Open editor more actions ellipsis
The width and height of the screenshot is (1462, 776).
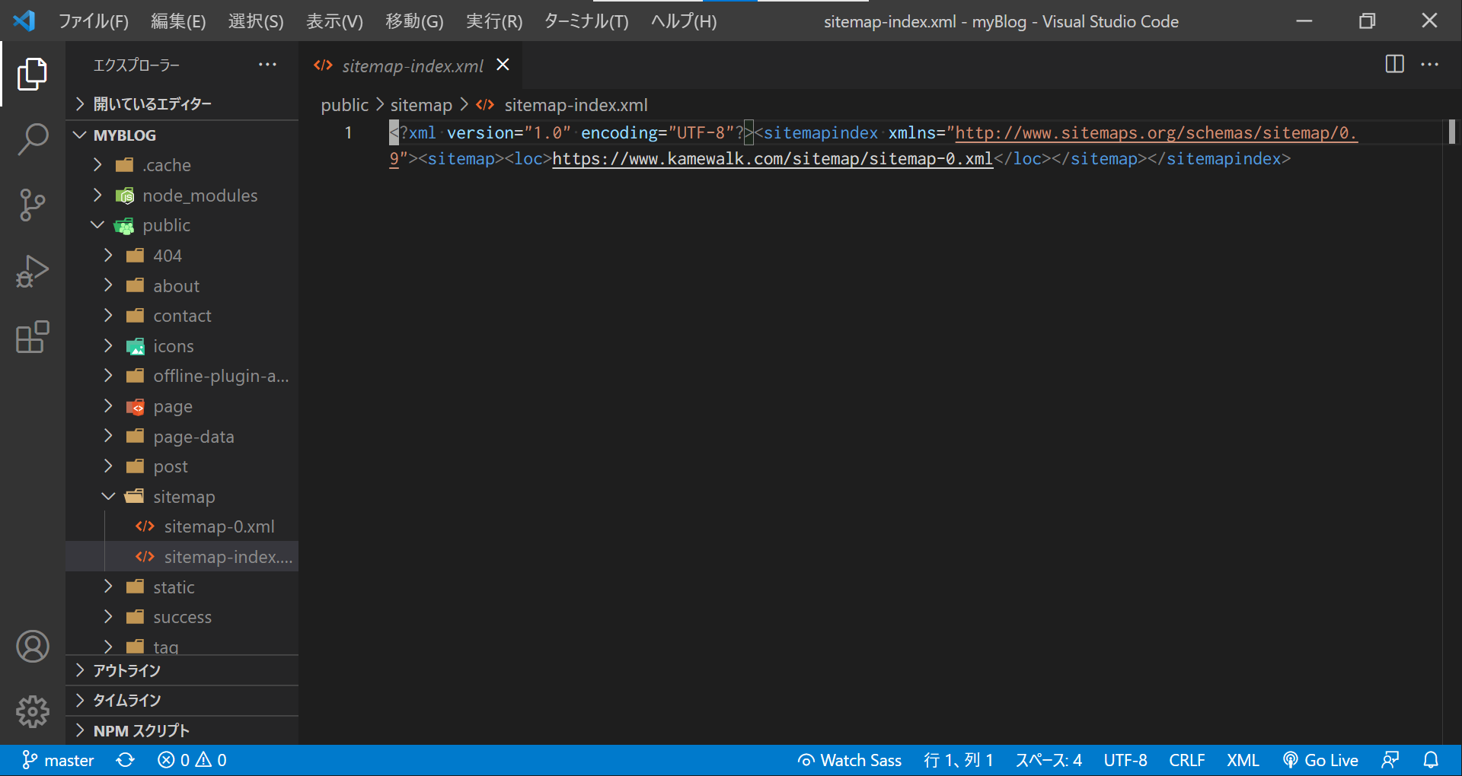pyautogui.click(x=1429, y=65)
